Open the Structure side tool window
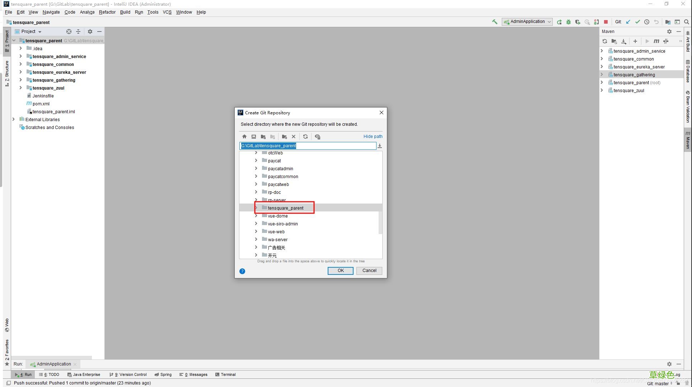This screenshot has width=692, height=387. point(7,73)
